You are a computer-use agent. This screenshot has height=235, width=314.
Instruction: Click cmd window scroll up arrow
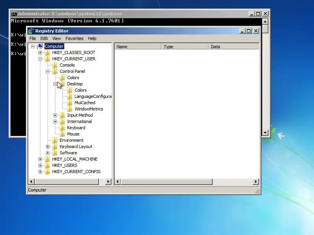pyautogui.click(x=265, y=22)
